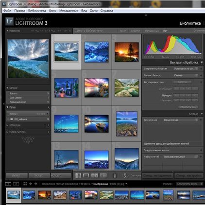The image size is (205, 205).
Task: Switch to survey view in toolbar
Action: (103, 175)
